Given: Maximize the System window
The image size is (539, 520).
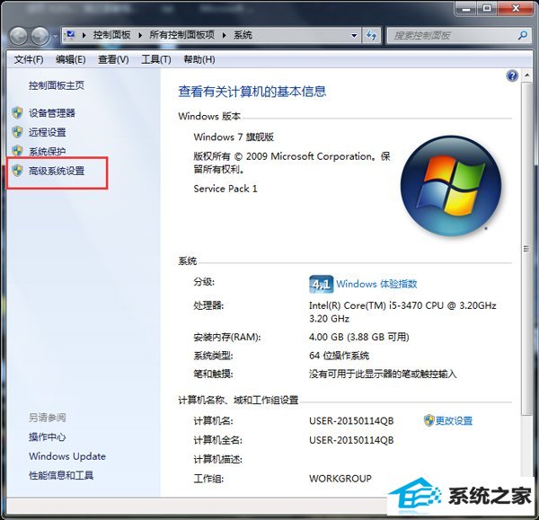Looking at the screenshot, I should pos(487,8).
